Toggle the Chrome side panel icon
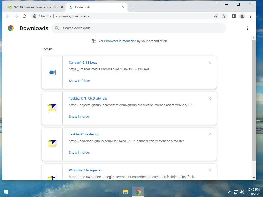This screenshot has height=197, width=263. 234,16
